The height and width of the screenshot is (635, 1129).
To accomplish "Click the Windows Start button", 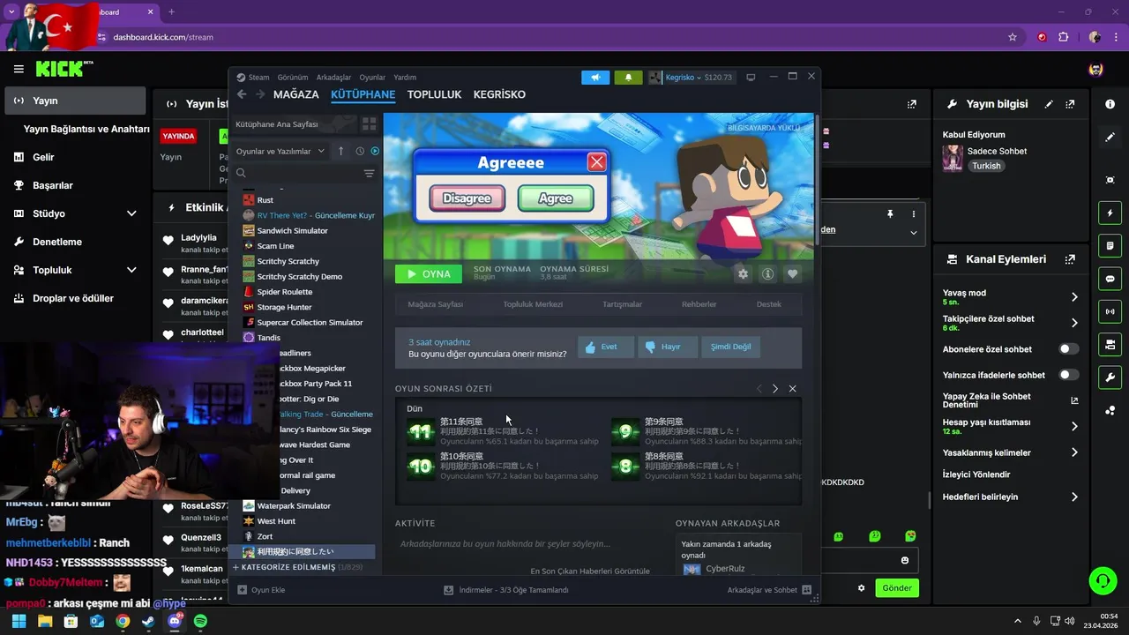I will pos(19,621).
